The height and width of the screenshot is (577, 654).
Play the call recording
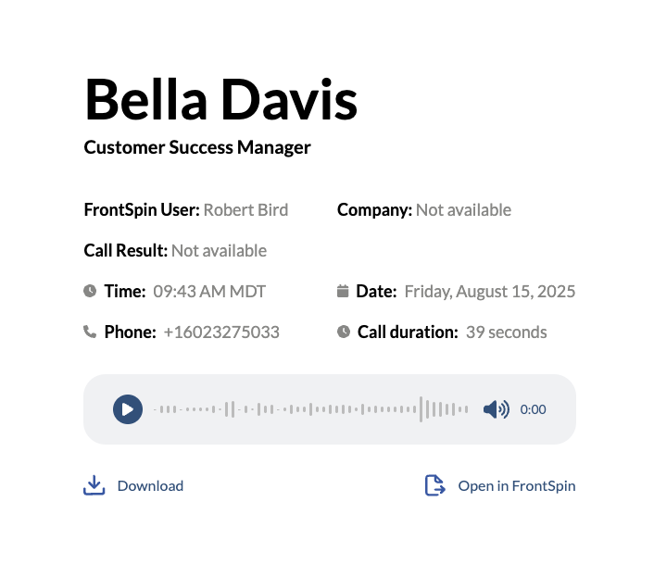[x=128, y=409]
